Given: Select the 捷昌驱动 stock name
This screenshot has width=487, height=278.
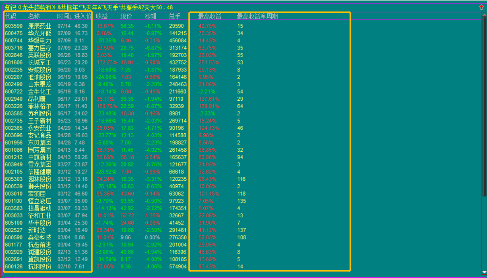Looking at the screenshot, I should 40,208.
